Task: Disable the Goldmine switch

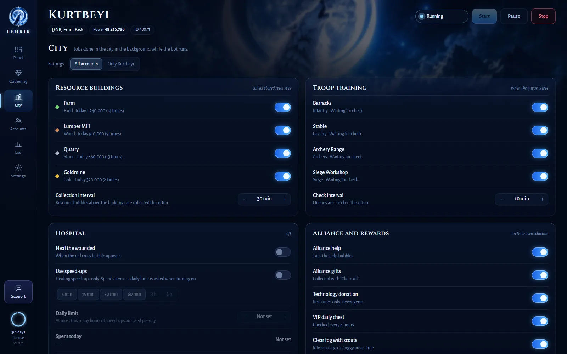Action: (283, 176)
